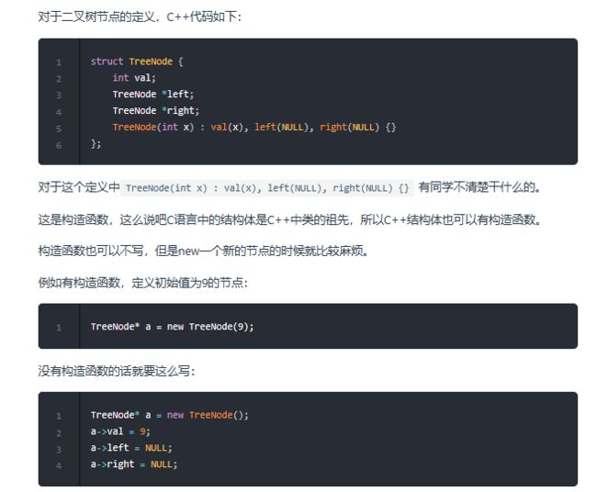Click the 'a->right = NULL;' code line
Image resolution: width=597 pixels, height=492 pixels.
tap(134, 464)
